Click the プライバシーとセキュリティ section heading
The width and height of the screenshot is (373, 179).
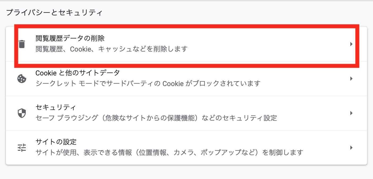tap(54, 13)
